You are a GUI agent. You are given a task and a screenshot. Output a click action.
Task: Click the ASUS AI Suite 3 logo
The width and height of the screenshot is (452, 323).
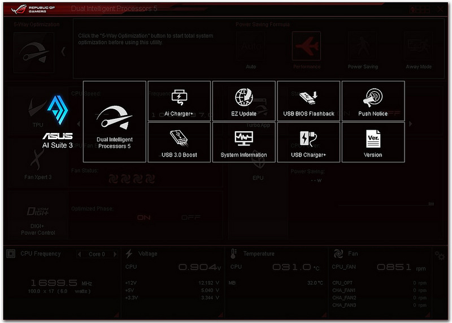58,122
